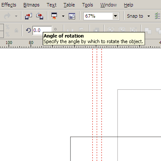The height and width of the screenshot is (161, 161).
Task: Expand the Snap to dropdown arrow
Action: [148, 16]
